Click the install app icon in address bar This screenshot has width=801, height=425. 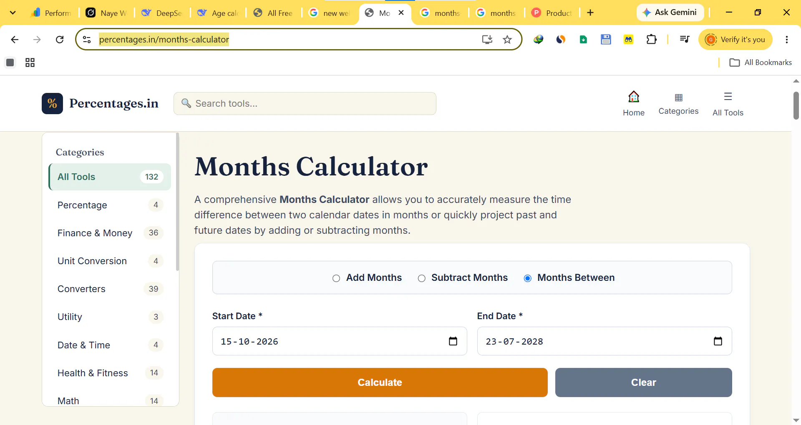click(487, 40)
